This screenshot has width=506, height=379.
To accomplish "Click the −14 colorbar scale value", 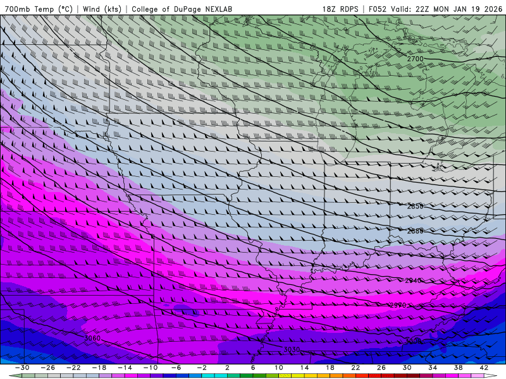I will pos(125,368).
